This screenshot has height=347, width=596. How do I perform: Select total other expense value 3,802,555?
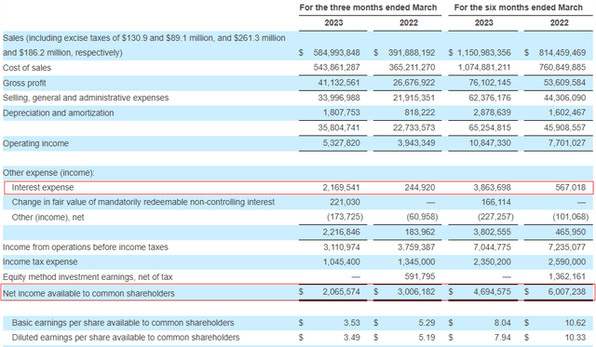click(x=493, y=233)
